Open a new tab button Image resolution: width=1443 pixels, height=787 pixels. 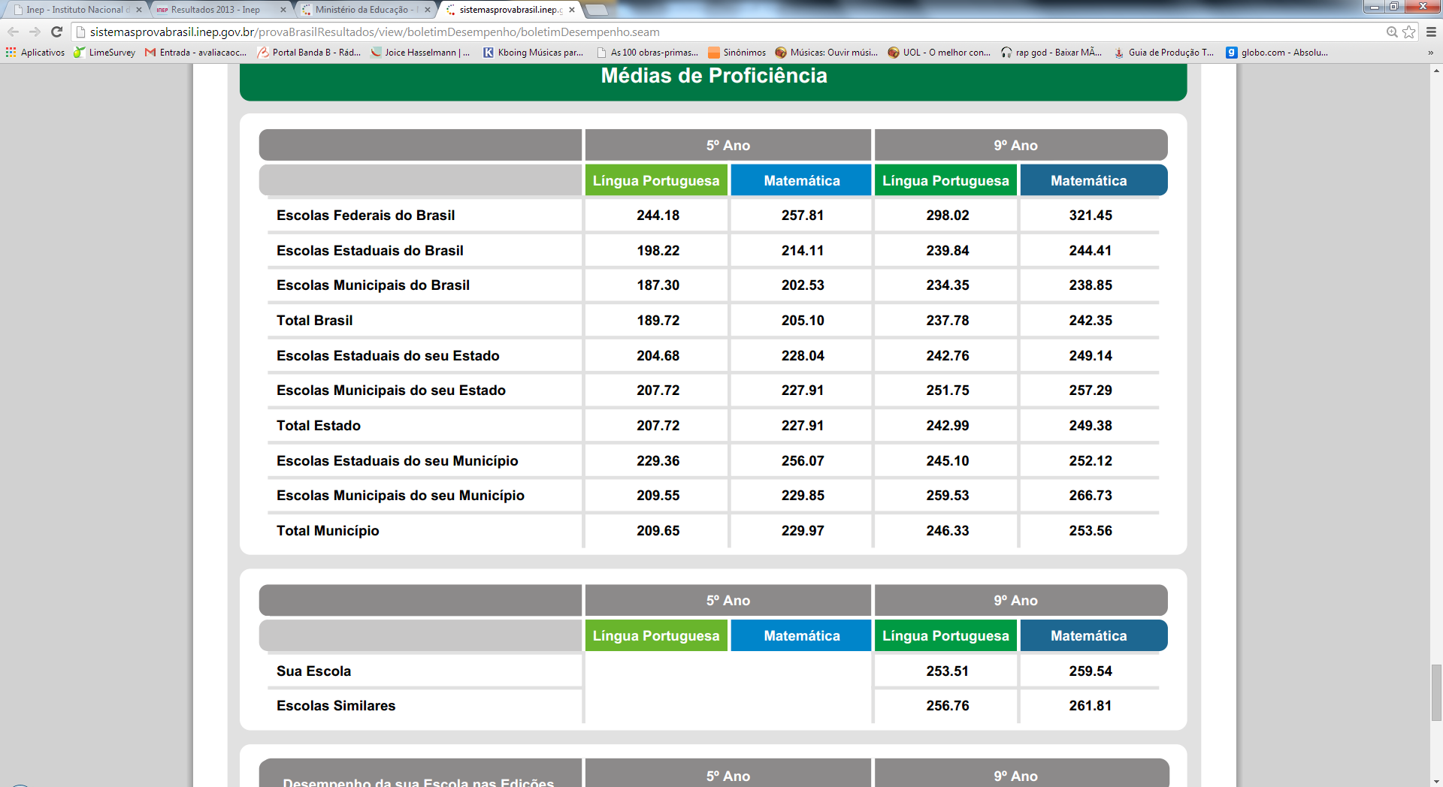(x=597, y=10)
